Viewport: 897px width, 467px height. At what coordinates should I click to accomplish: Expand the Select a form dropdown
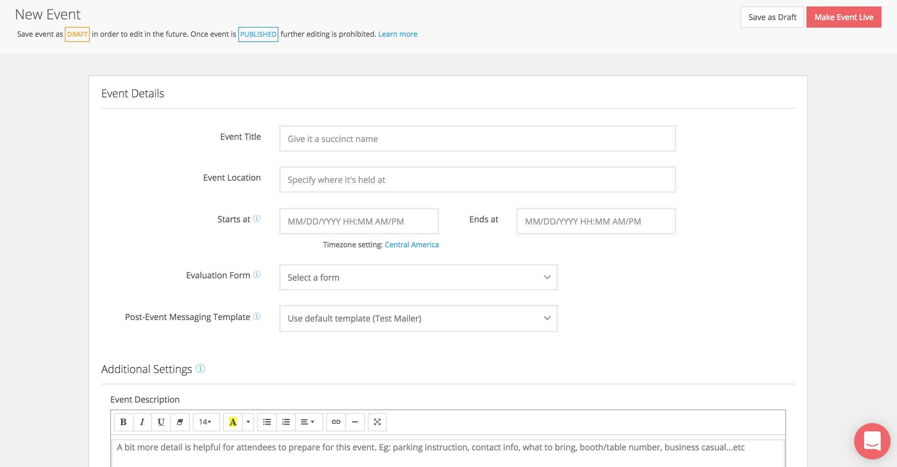418,277
